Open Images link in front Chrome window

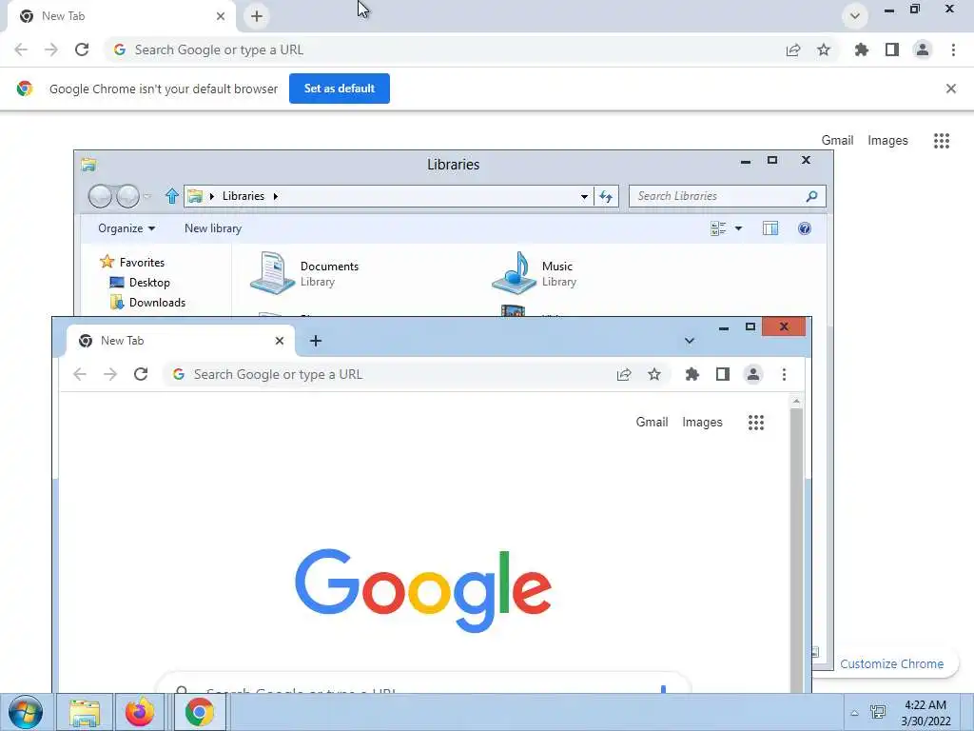702,422
